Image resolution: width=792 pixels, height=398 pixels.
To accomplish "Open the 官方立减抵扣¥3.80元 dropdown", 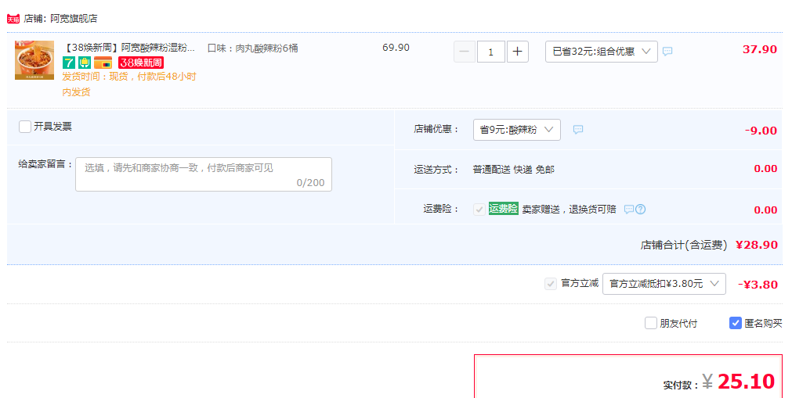I will point(664,284).
